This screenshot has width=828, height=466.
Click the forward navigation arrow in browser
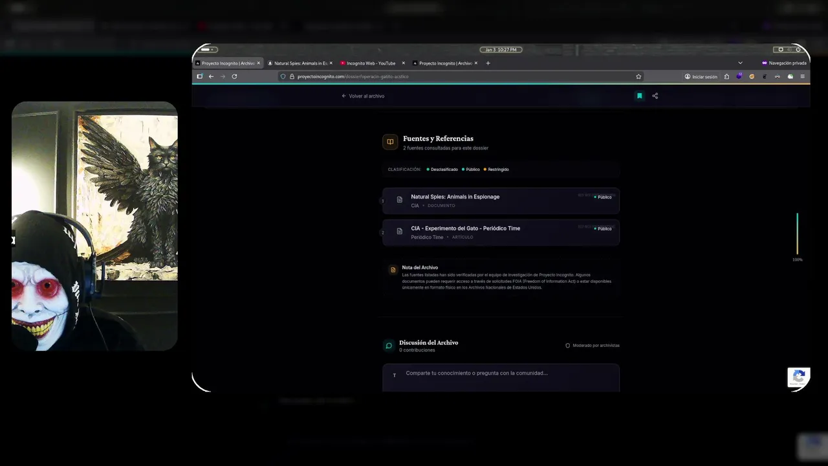223,76
